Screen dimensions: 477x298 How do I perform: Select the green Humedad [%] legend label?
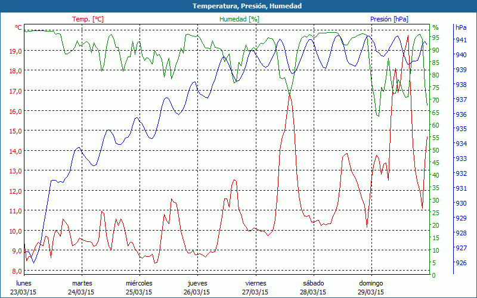click(x=240, y=19)
